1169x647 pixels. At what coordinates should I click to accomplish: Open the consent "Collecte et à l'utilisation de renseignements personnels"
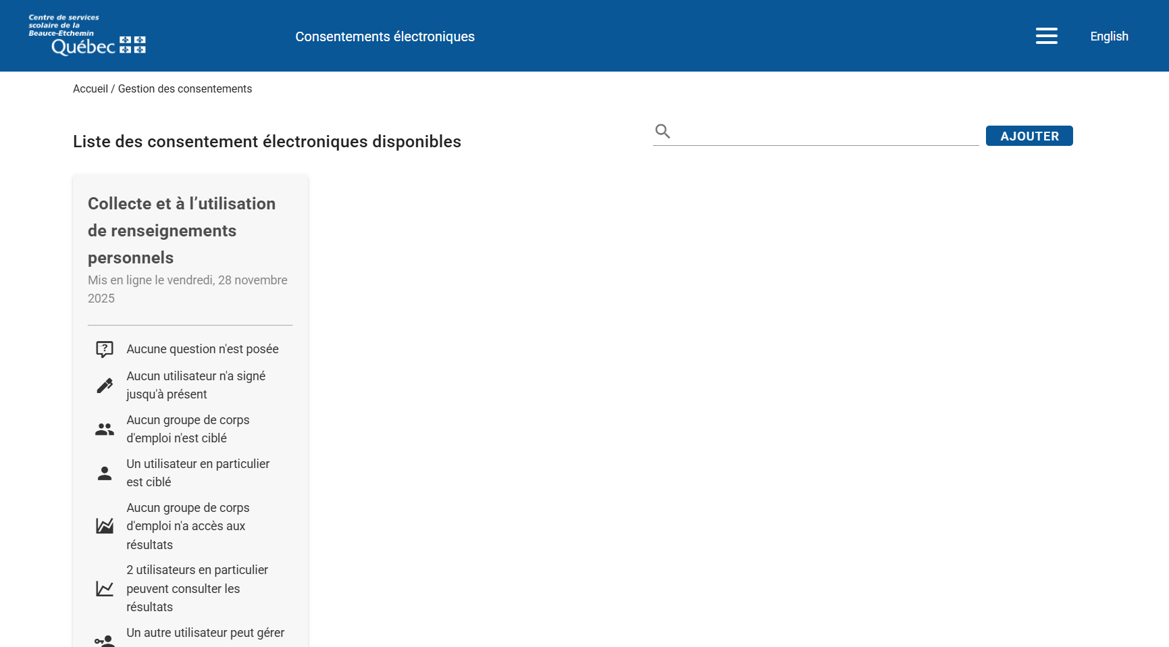(x=181, y=230)
